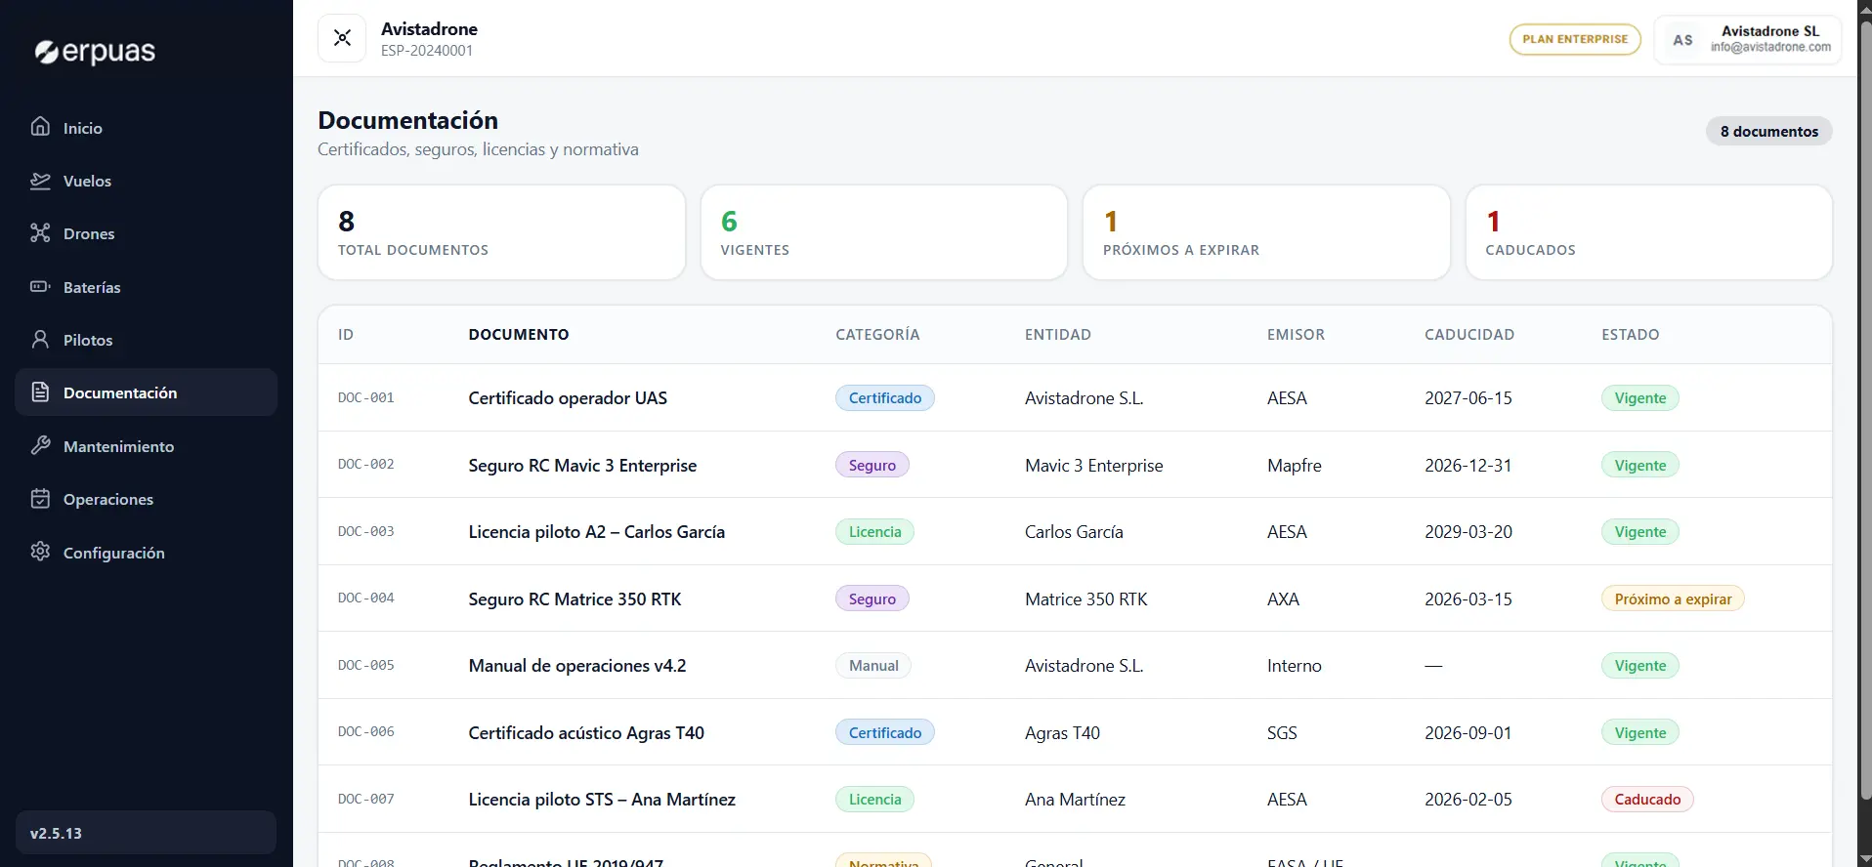Click ESP-20240001 operator code

pyautogui.click(x=427, y=51)
